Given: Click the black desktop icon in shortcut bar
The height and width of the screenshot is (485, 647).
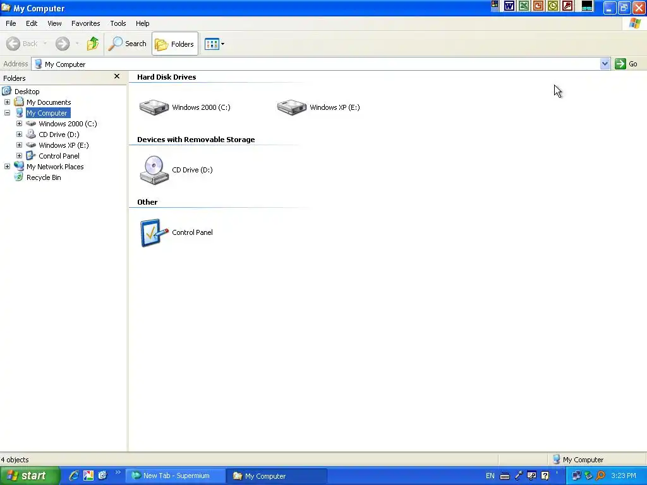Looking at the screenshot, I should [x=587, y=6].
